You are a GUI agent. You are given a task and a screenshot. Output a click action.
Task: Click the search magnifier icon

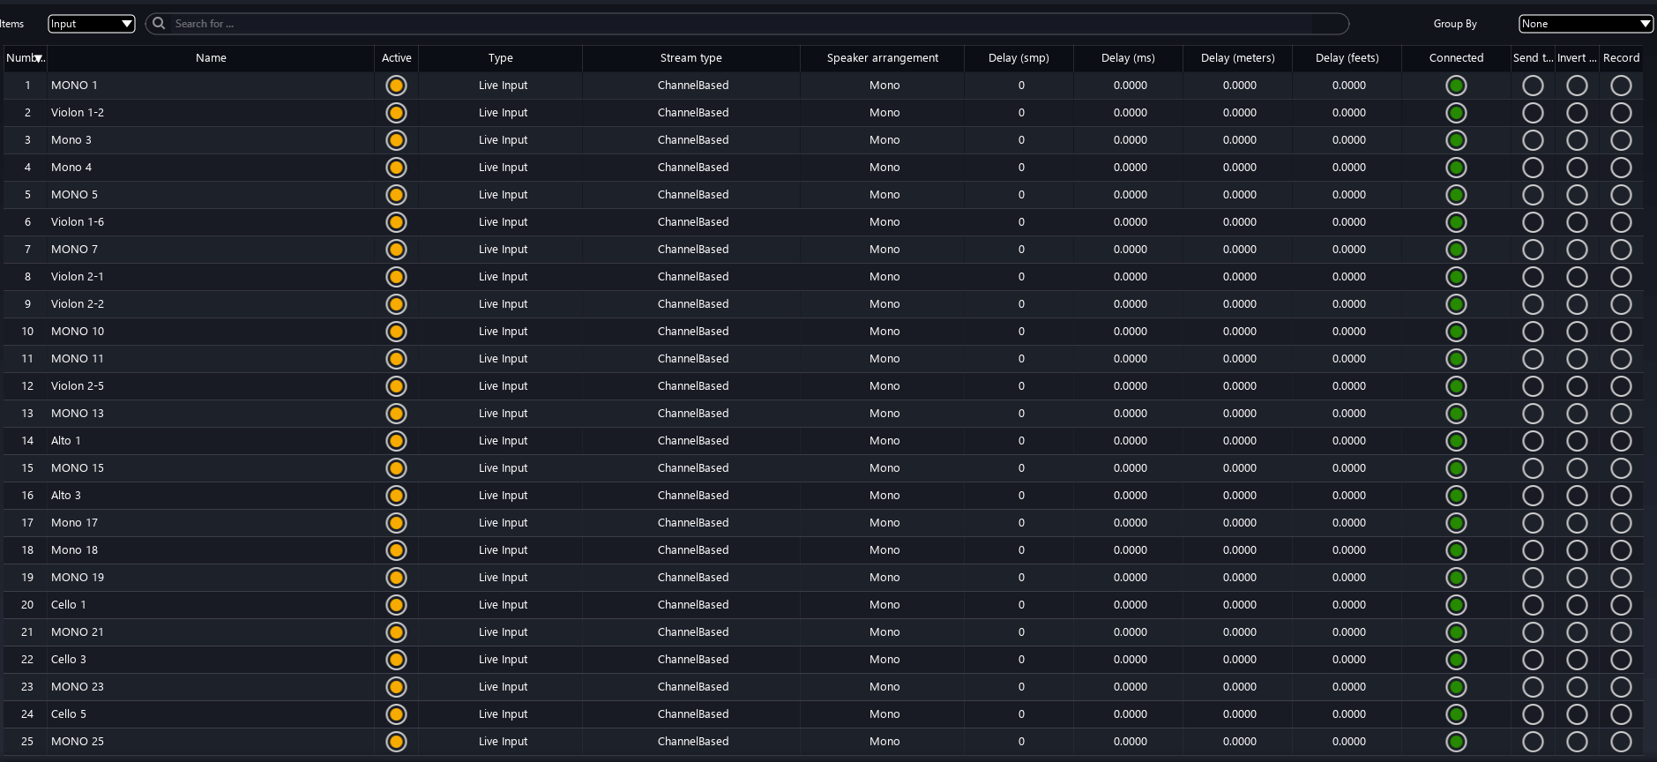pyautogui.click(x=160, y=24)
